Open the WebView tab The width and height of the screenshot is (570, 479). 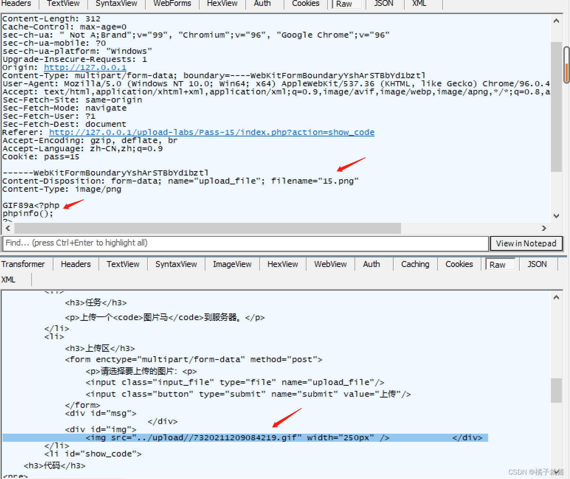click(x=330, y=264)
